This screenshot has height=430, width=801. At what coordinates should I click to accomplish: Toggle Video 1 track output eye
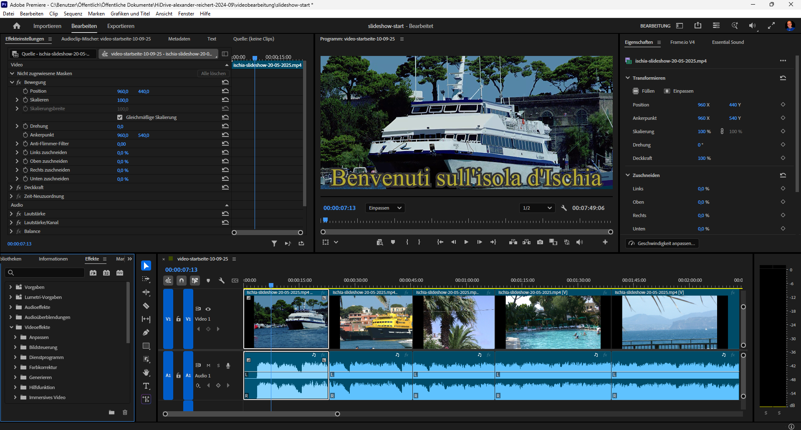208,309
